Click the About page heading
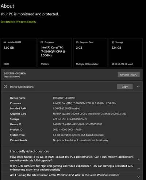This screenshot has height=180, width=146. coord(7,6)
